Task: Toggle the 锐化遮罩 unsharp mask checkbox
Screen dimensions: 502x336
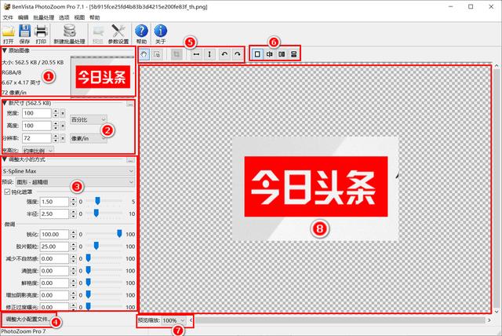Action: pyautogui.click(x=7, y=192)
